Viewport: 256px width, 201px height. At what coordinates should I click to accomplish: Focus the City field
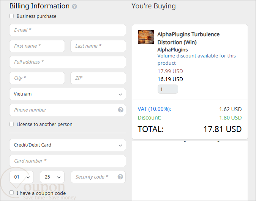click(x=37, y=78)
